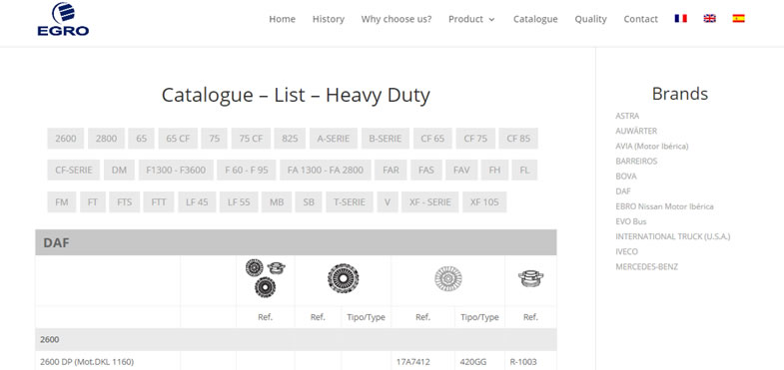Open the Quality page
Image resolution: width=784 pixels, height=370 pixels.
pyautogui.click(x=590, y=19)
